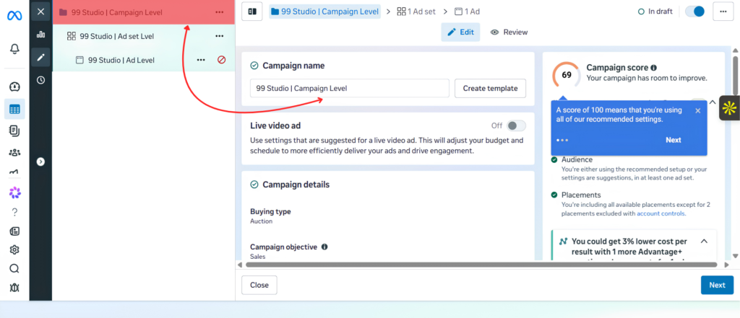Image resolution: width=740 pixels, height=318 pixels.
Task: Open the Help question mark icon
Action: 14,213
